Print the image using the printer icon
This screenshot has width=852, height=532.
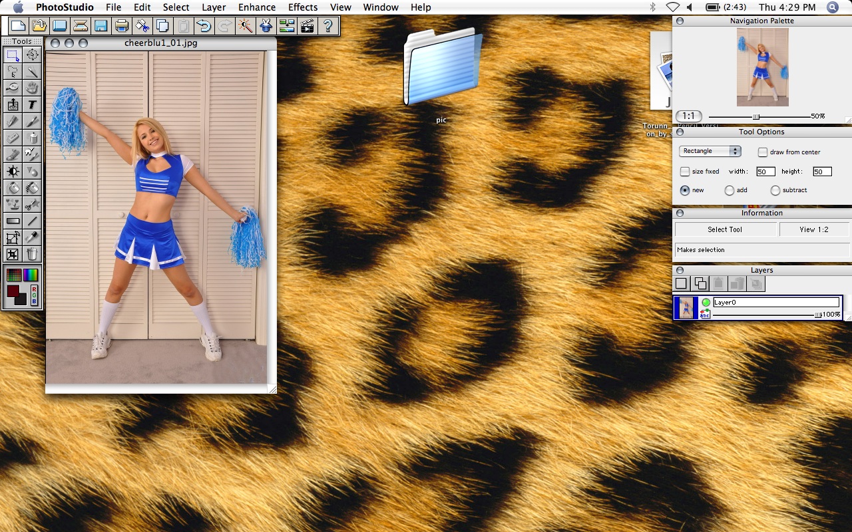click(121, 26)
